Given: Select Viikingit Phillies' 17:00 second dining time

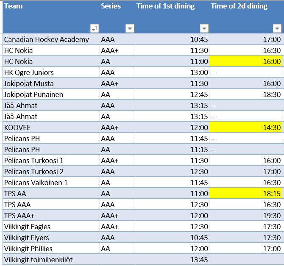Looking at the screenshot, I should (245, 249).
